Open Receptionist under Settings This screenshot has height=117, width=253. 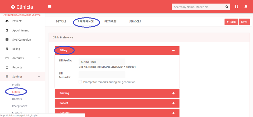(x=20, y=106)
